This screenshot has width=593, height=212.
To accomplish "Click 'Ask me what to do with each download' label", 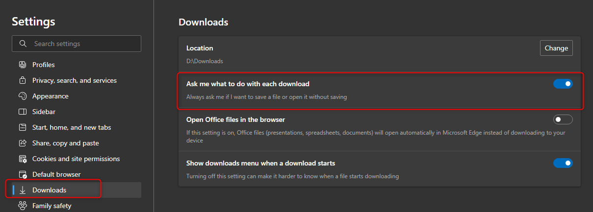I will 248,84.
